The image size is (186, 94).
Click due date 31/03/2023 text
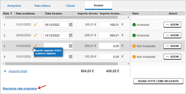23,46
